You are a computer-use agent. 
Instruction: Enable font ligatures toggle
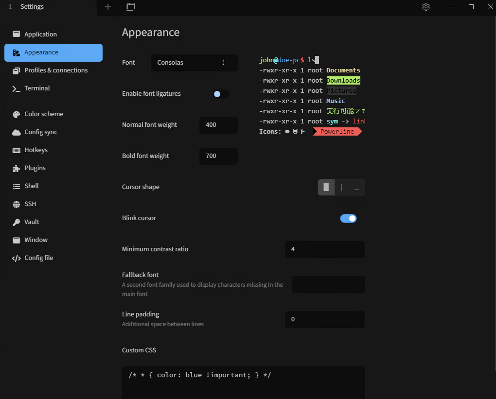point(221,94)
